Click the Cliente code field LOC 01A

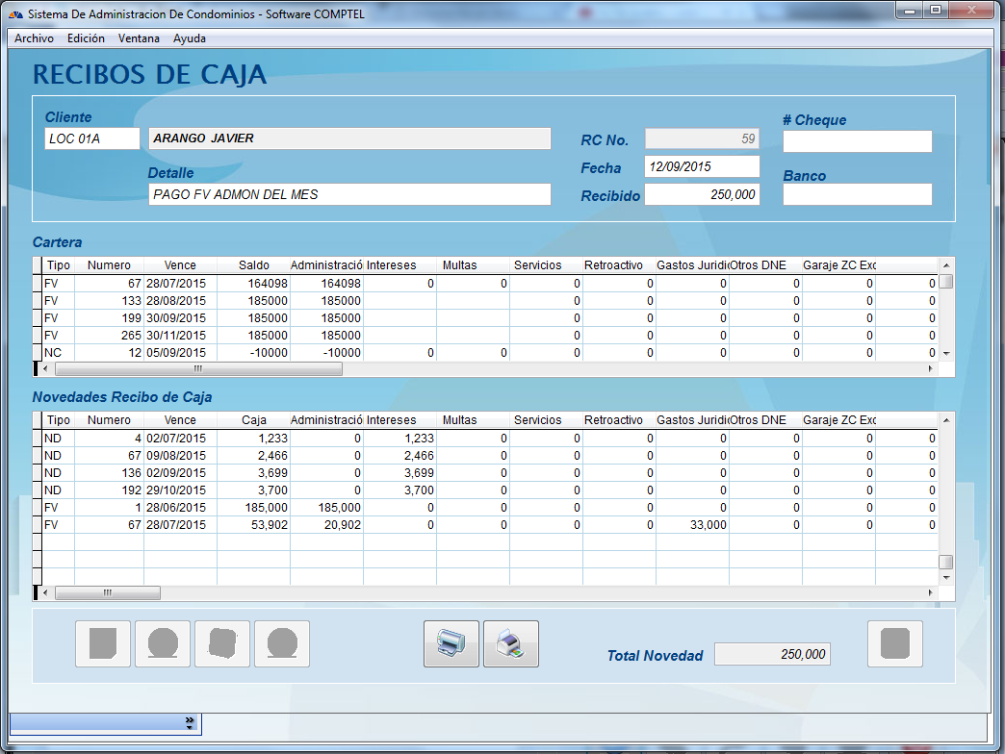(x=92, y=138)
